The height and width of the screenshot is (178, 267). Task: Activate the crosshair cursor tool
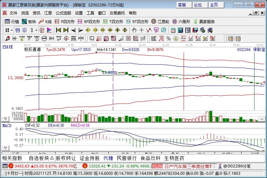click(x=141, y=30)
